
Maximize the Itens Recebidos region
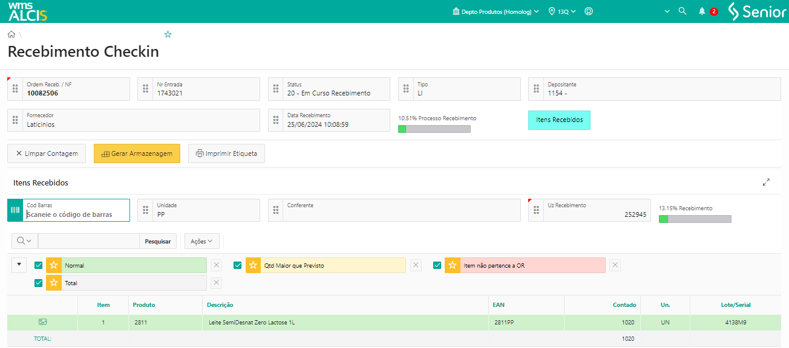tap(767, 182)
